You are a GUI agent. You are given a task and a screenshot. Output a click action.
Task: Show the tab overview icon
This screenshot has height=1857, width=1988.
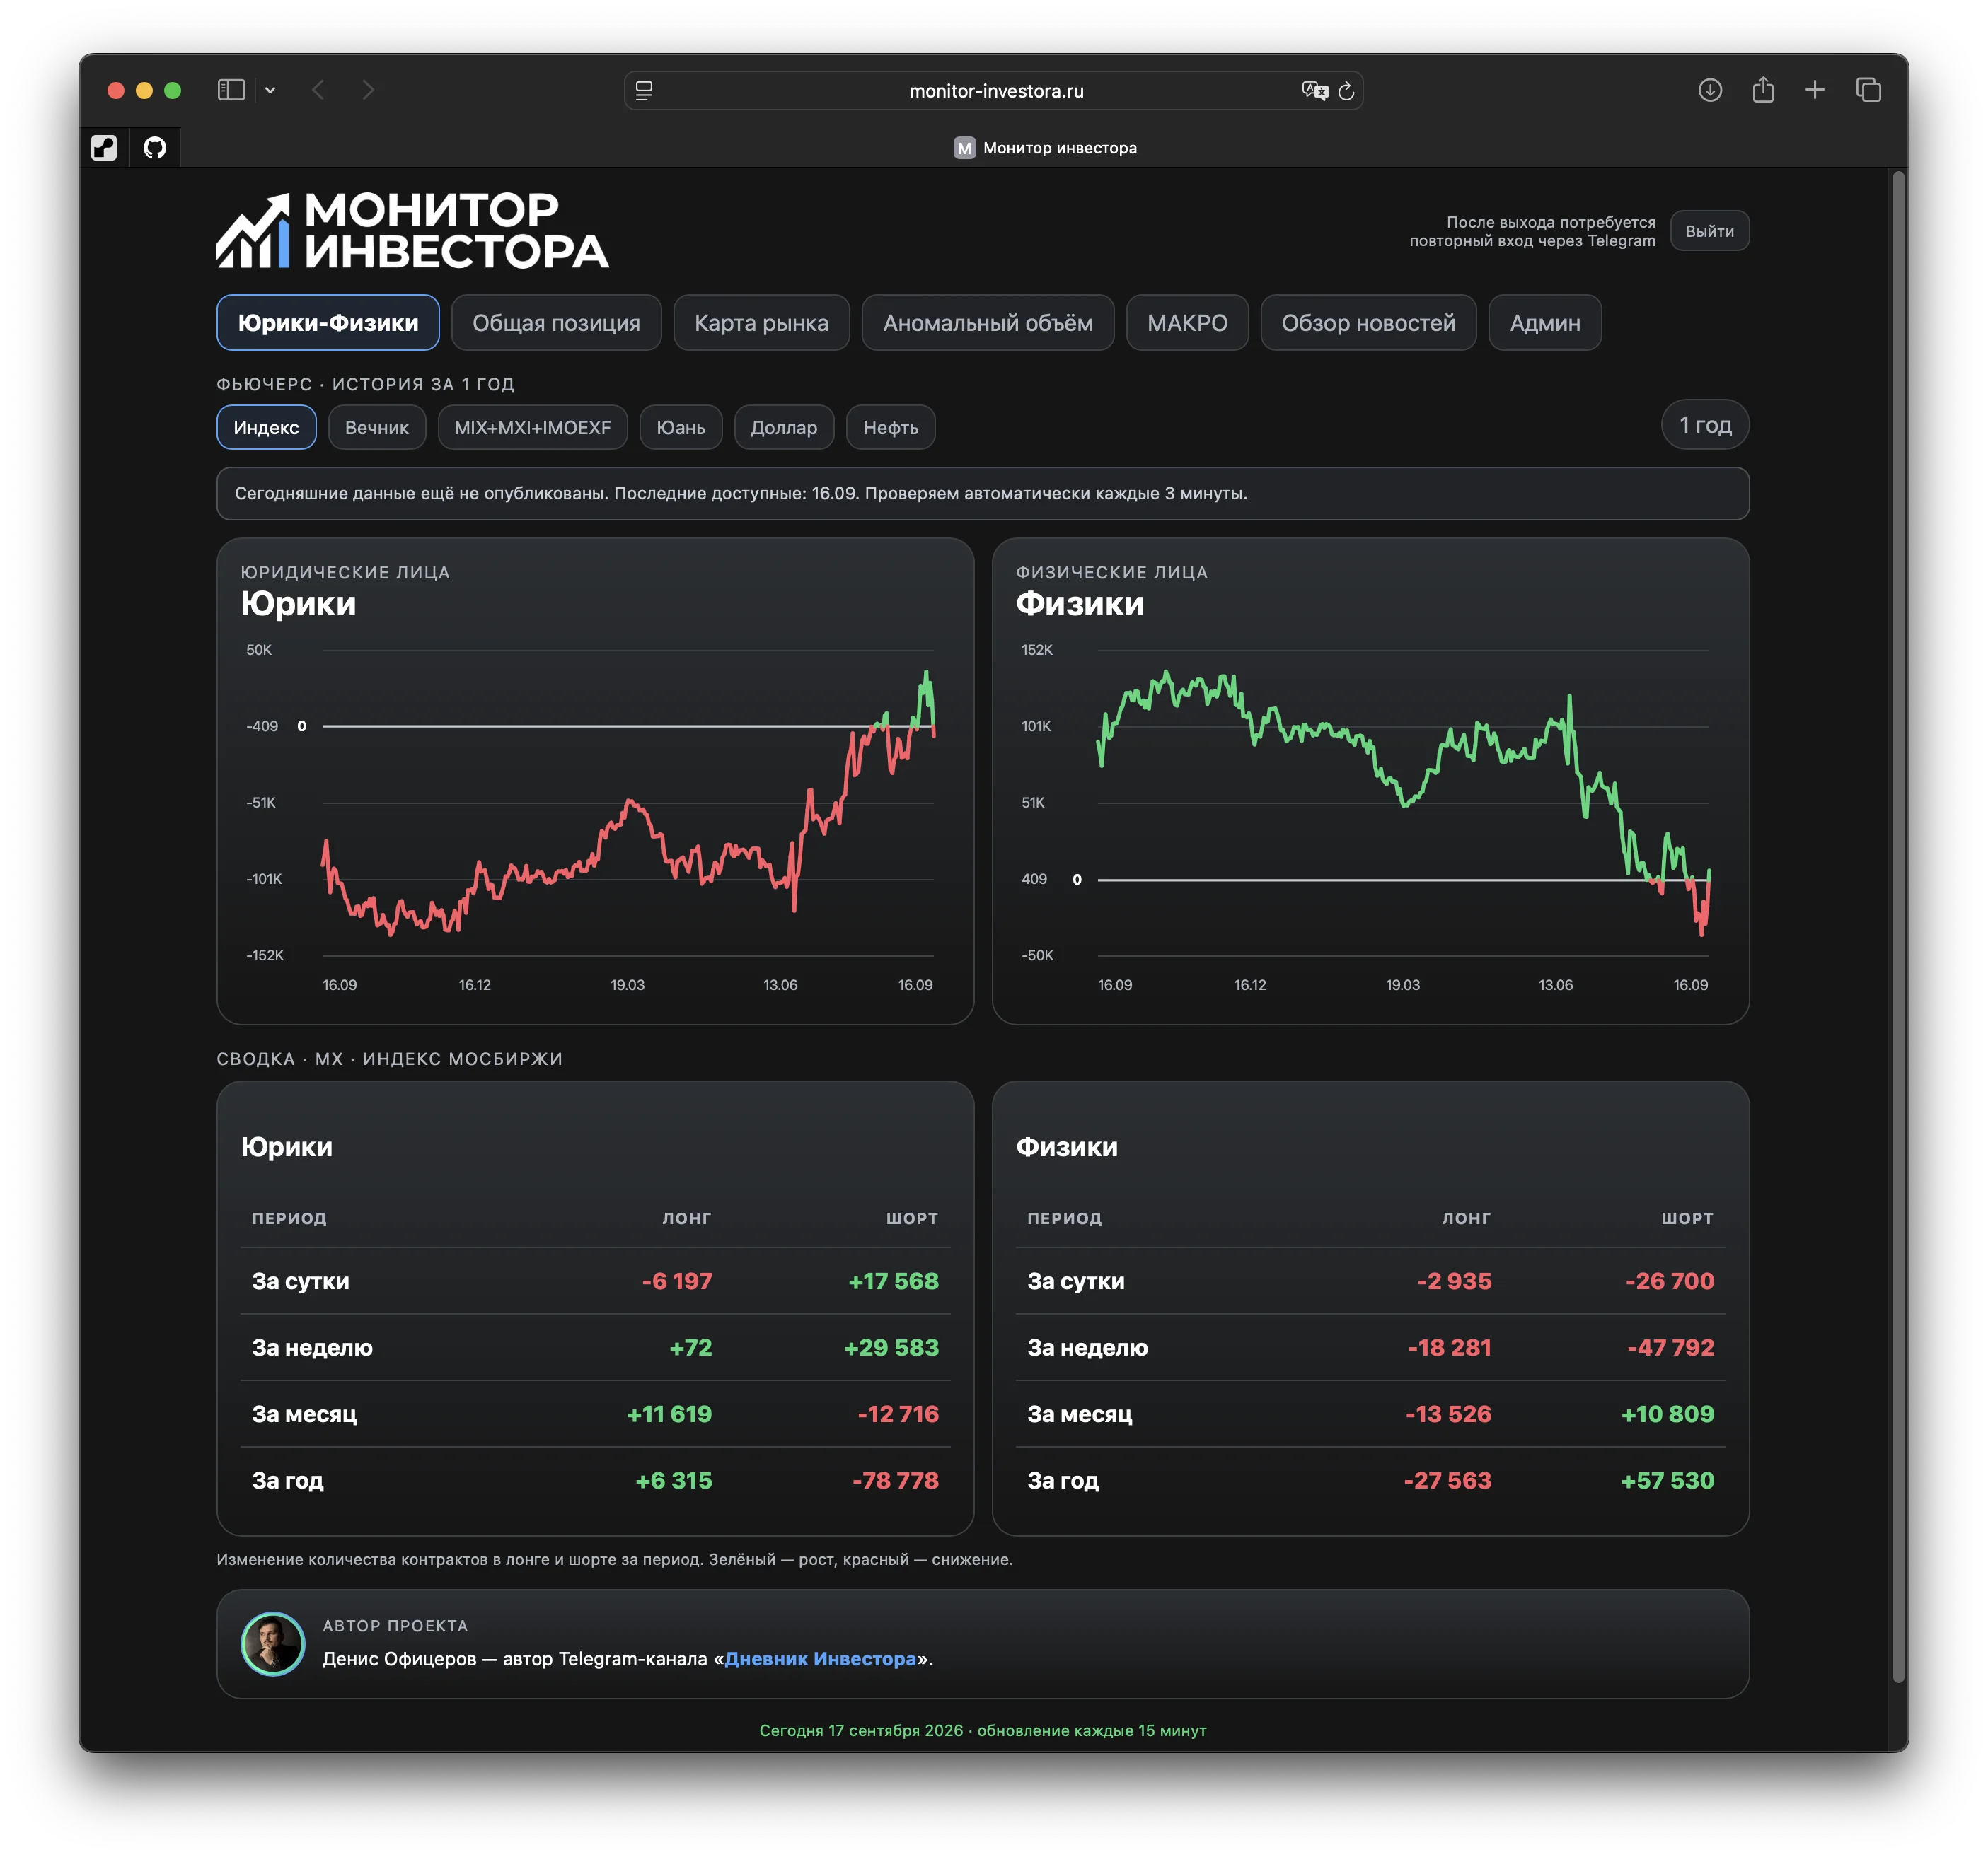[1868, 90]
